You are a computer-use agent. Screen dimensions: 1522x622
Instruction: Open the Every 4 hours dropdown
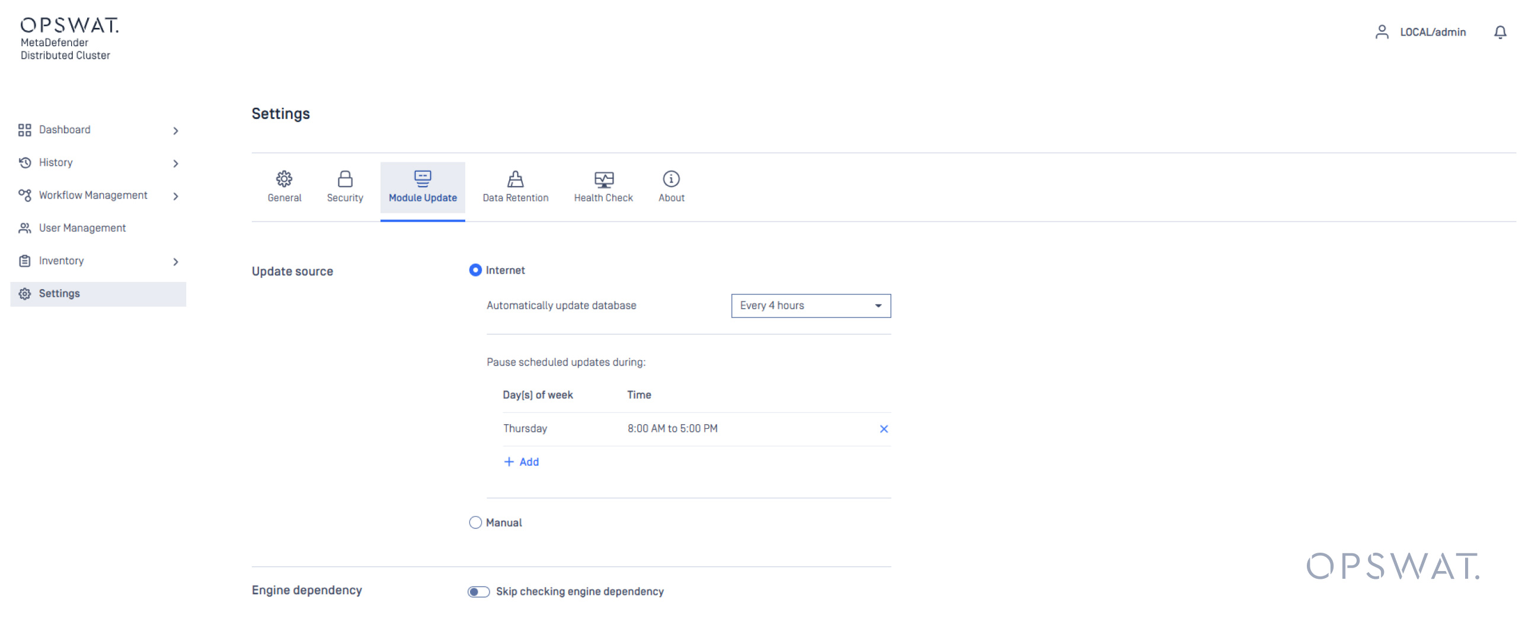810,306
